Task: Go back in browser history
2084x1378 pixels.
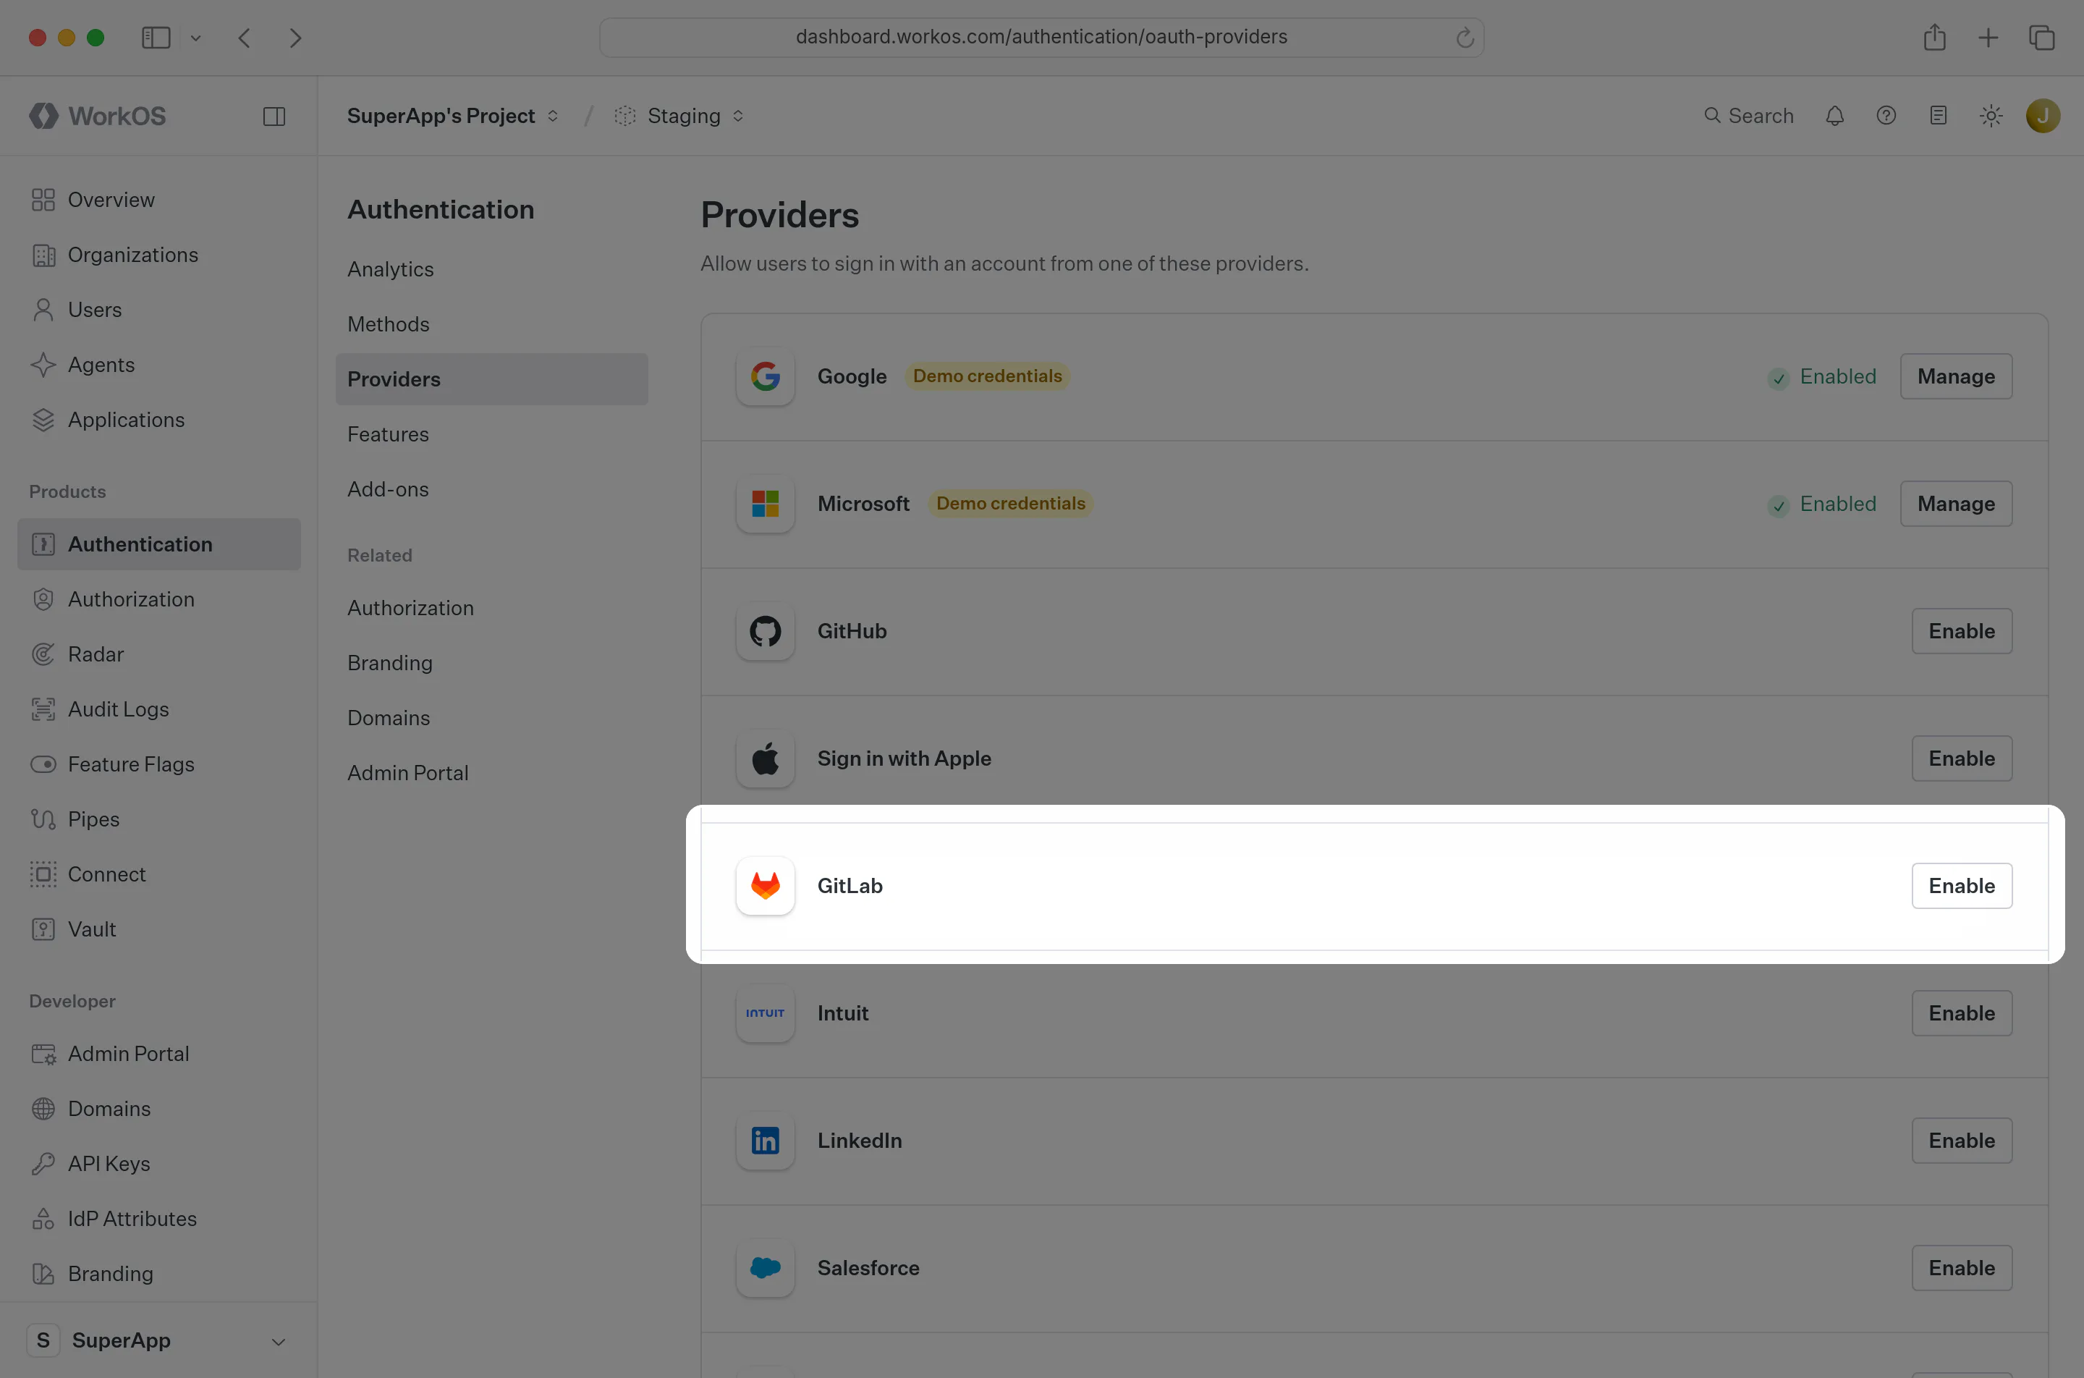Action: click(x=245, y=38)
